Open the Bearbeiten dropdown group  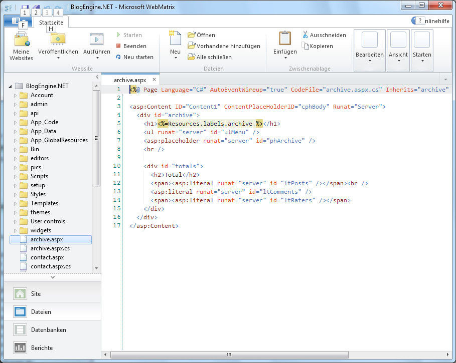point(369,49)
